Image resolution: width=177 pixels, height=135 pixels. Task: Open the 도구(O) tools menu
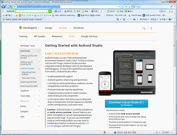click(x=163, y=19)
